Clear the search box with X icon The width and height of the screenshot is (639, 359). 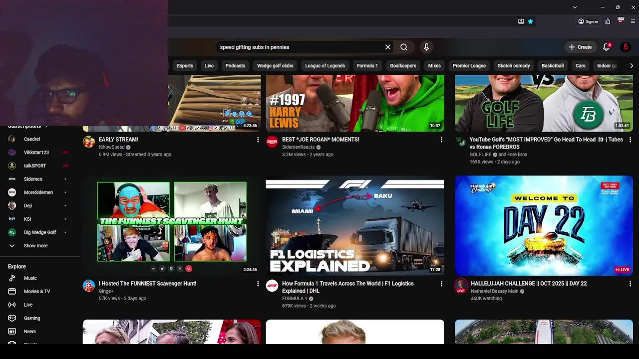(x=388, y=47)
